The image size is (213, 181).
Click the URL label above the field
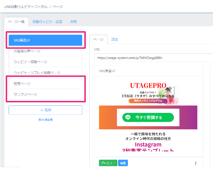pos(97,50)
